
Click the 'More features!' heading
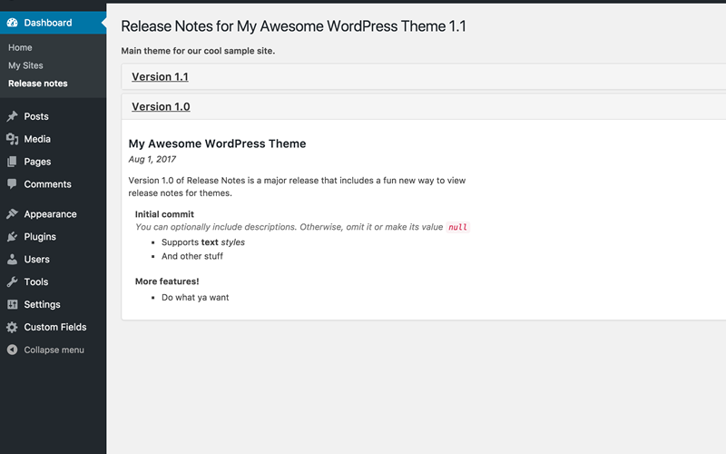pyautogui.click(x=167, y=281)
